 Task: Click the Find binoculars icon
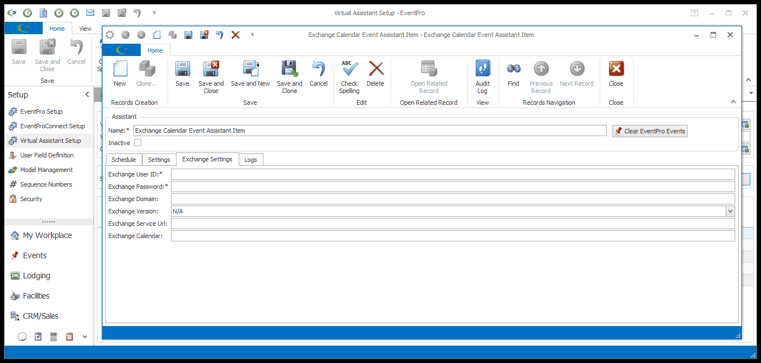coord(513,74)
